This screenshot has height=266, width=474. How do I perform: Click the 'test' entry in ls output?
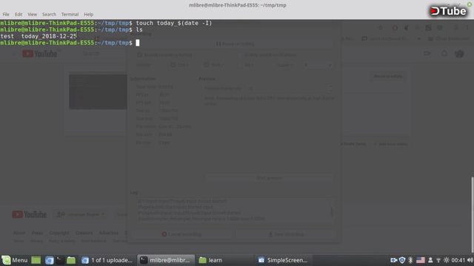pos(7,36)
